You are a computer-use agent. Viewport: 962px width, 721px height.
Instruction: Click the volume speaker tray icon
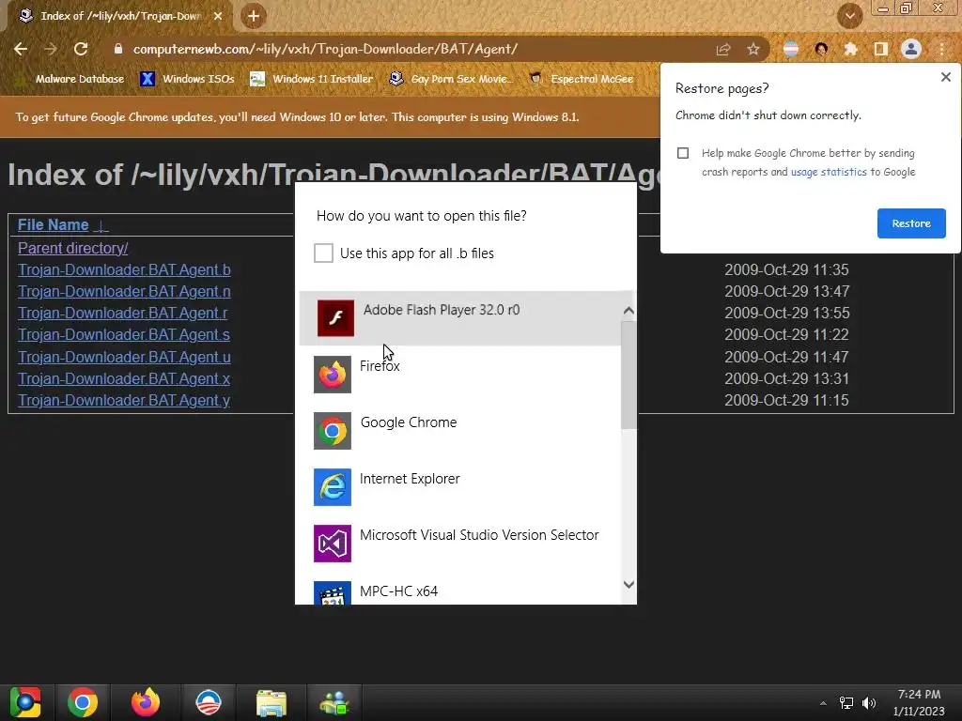869,703
